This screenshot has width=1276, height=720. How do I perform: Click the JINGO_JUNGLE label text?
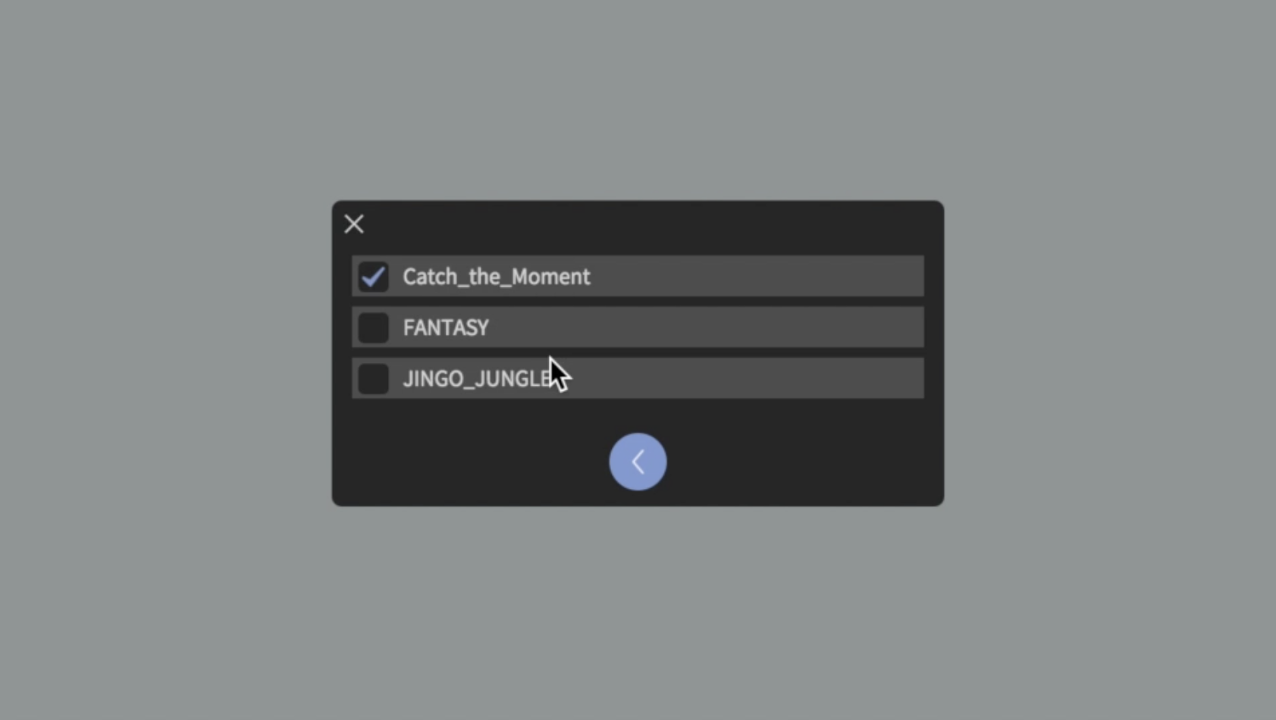pyautogui.click(x=478, y=378)
